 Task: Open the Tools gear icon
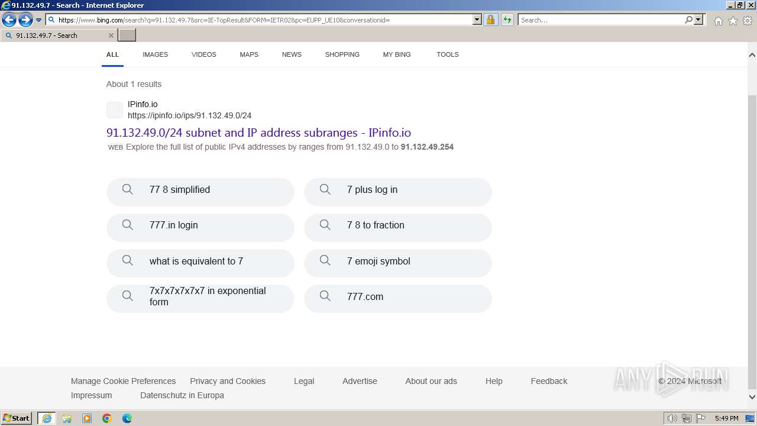748,21
